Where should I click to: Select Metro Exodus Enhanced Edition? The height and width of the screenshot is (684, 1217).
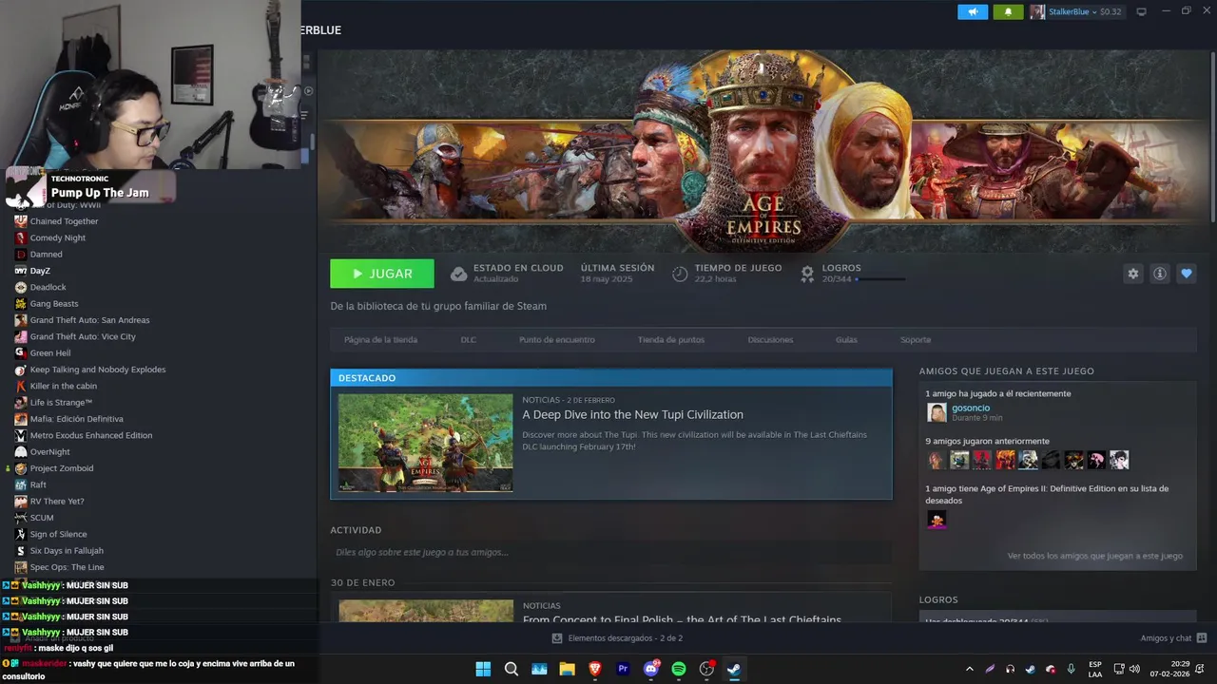[x=91, y=435]
